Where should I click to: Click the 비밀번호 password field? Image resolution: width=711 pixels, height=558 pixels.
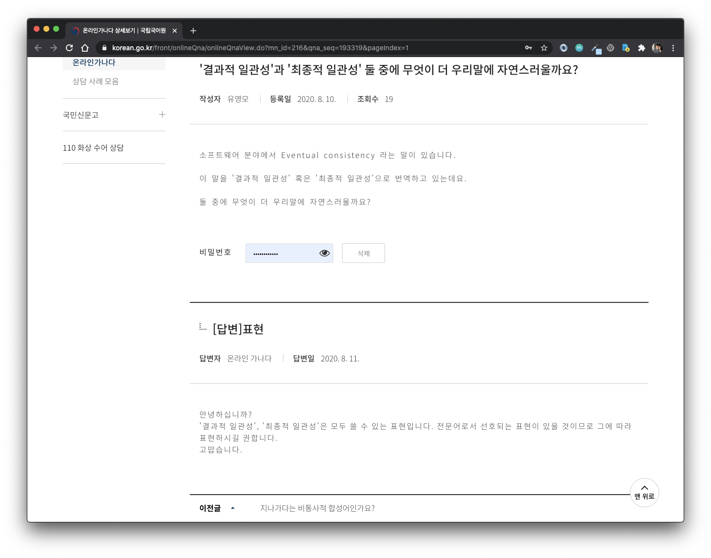289,253
